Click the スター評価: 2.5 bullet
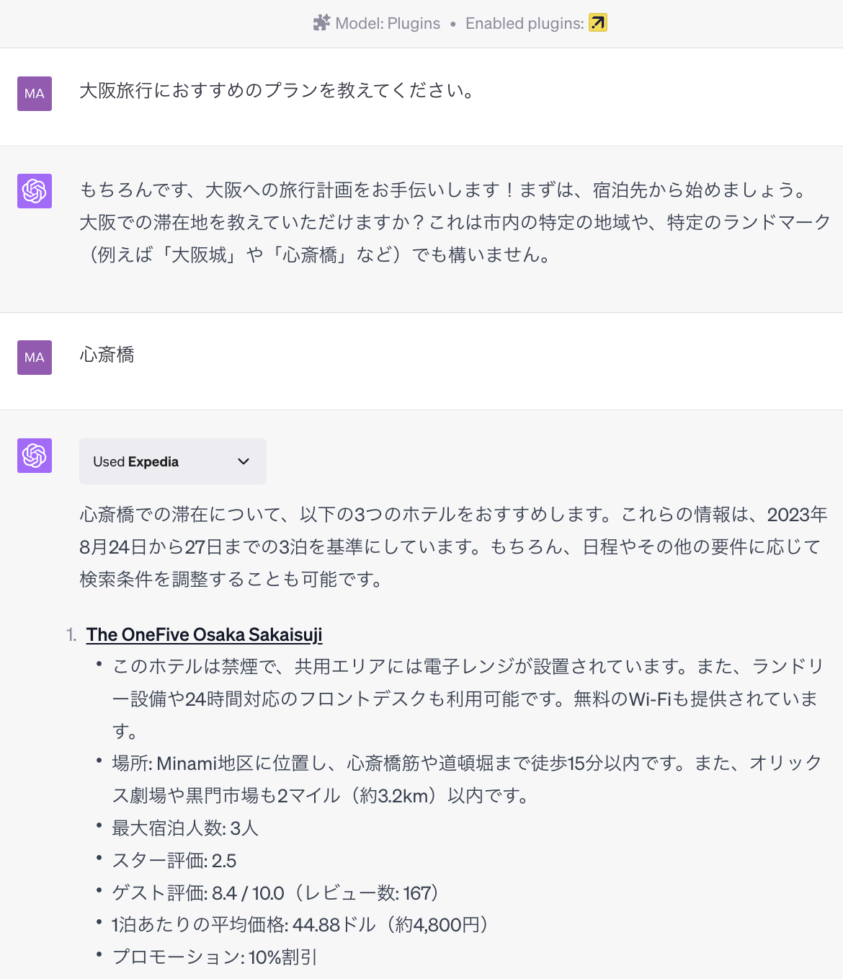 coord(174,860)
